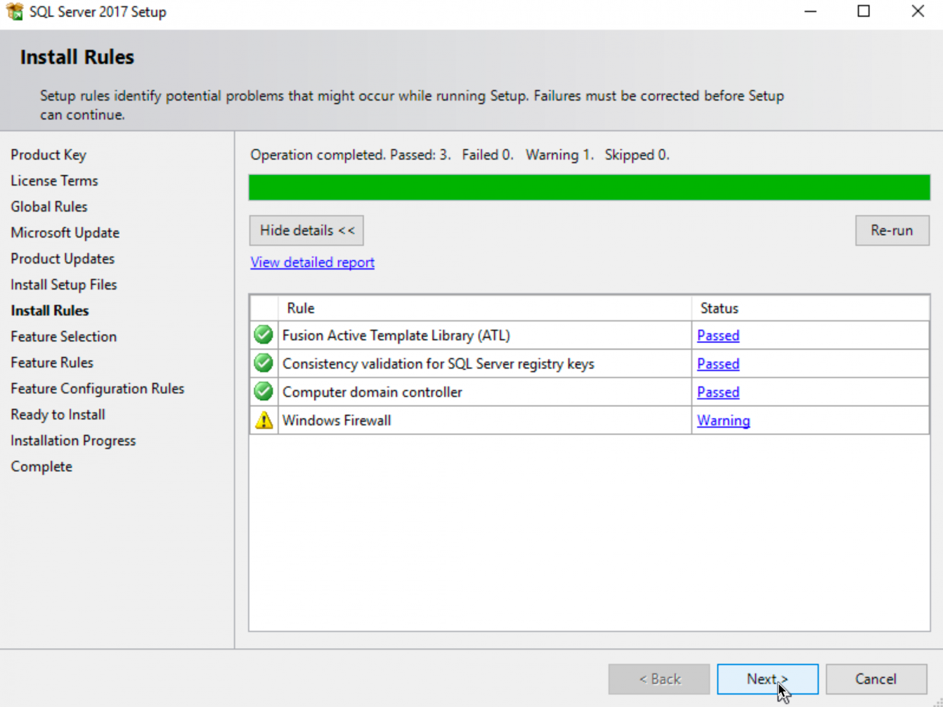This screenshot has width=943, height=707.
Task: Click the green progress bar
Action: tap(589, 187)
